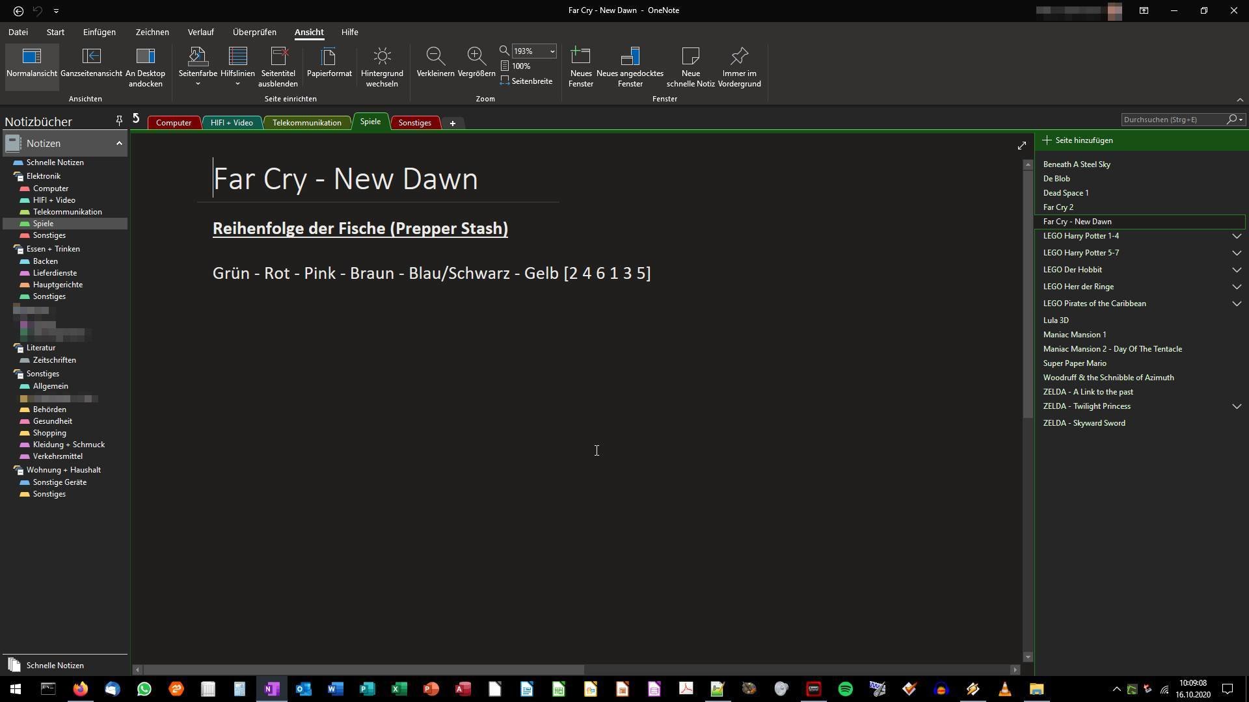Select the red Sonstiges section tab
1249x702 pixels.
(x=414, y=123)
